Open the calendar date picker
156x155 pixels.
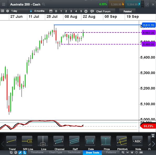pos(51,11)
